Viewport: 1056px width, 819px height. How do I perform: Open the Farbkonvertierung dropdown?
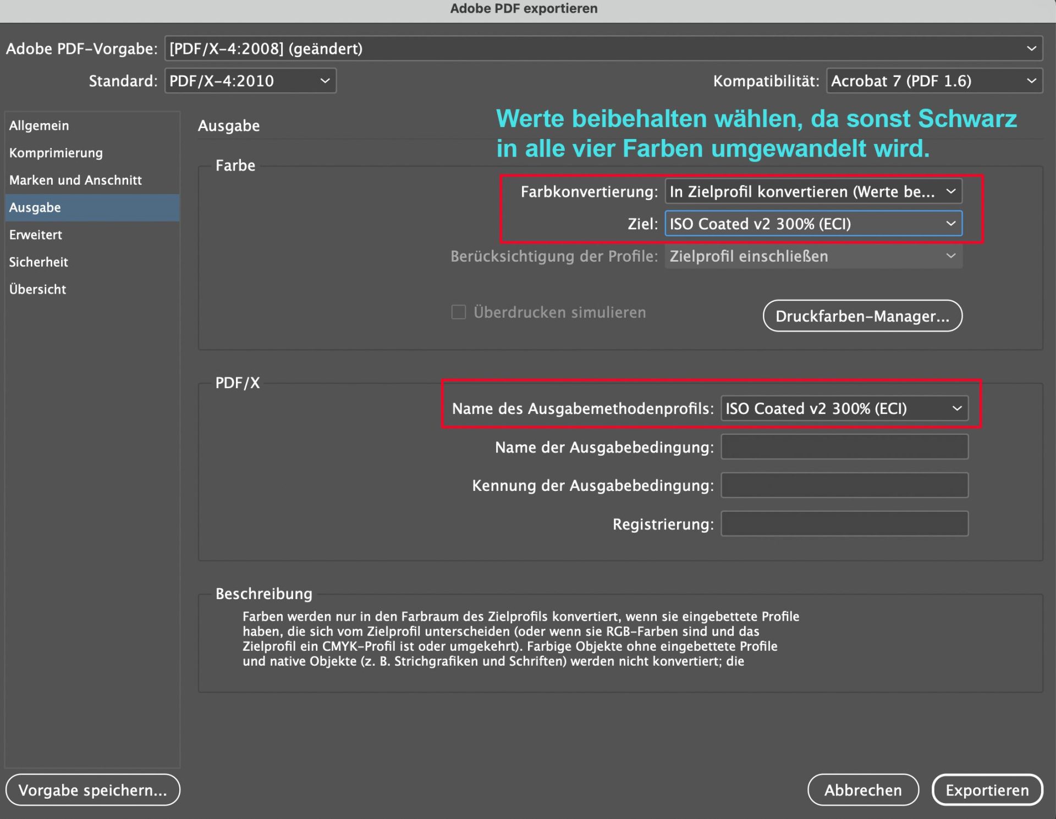point(813,191)
